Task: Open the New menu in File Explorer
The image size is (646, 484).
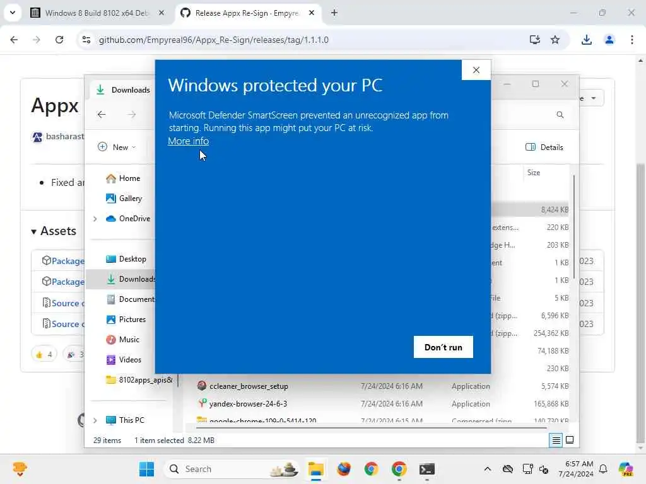Action: click(x=117, y=147)
